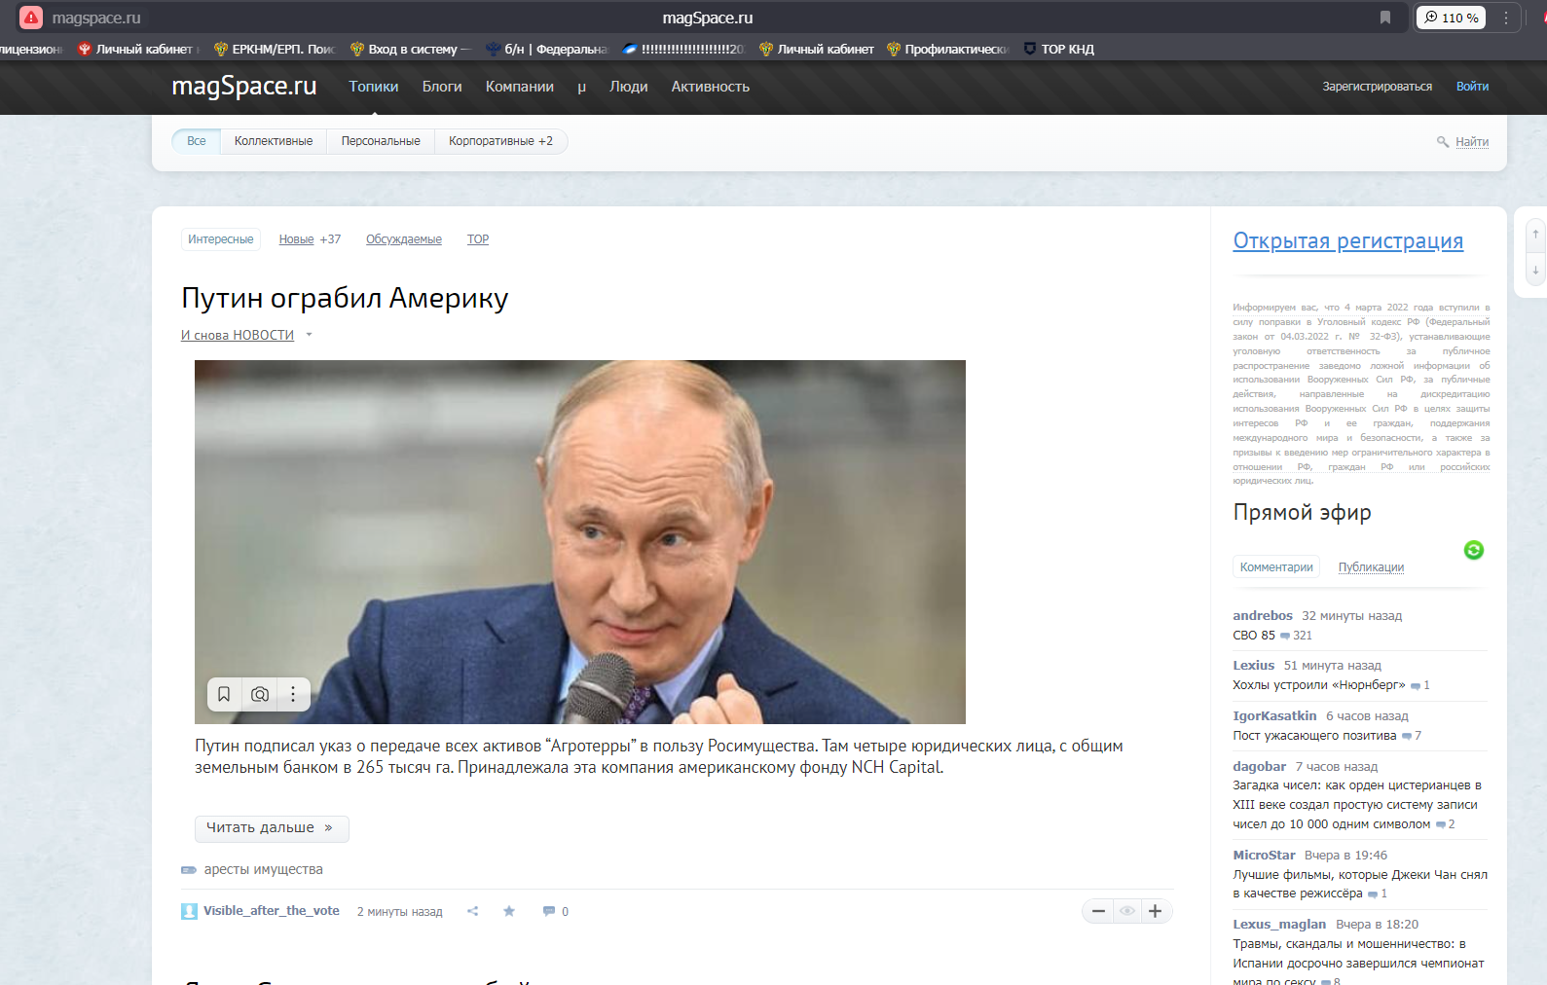Switch to the Персональные blog filter tab

pos(381,141)
